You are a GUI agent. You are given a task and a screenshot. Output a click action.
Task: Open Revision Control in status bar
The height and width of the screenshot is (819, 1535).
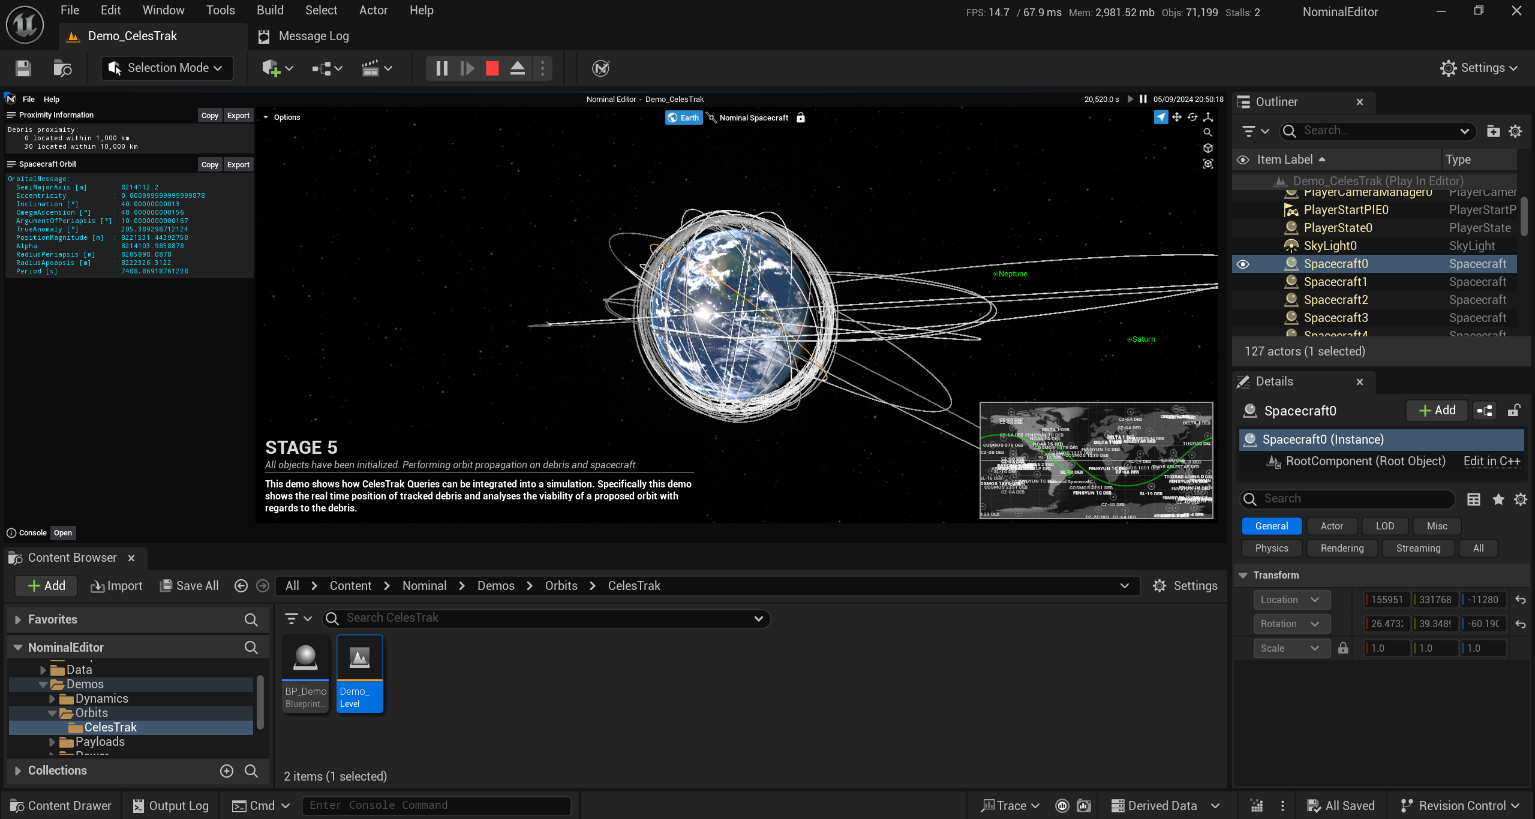click(x=1460, y=806)
